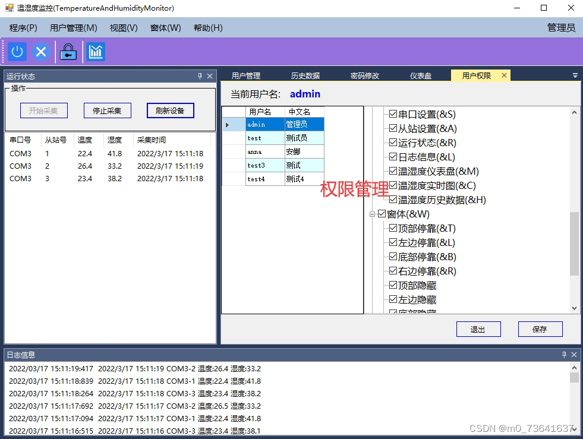Open the 视图(V) menu
Screen dimensions: 583x439
[x=124, y=28]
